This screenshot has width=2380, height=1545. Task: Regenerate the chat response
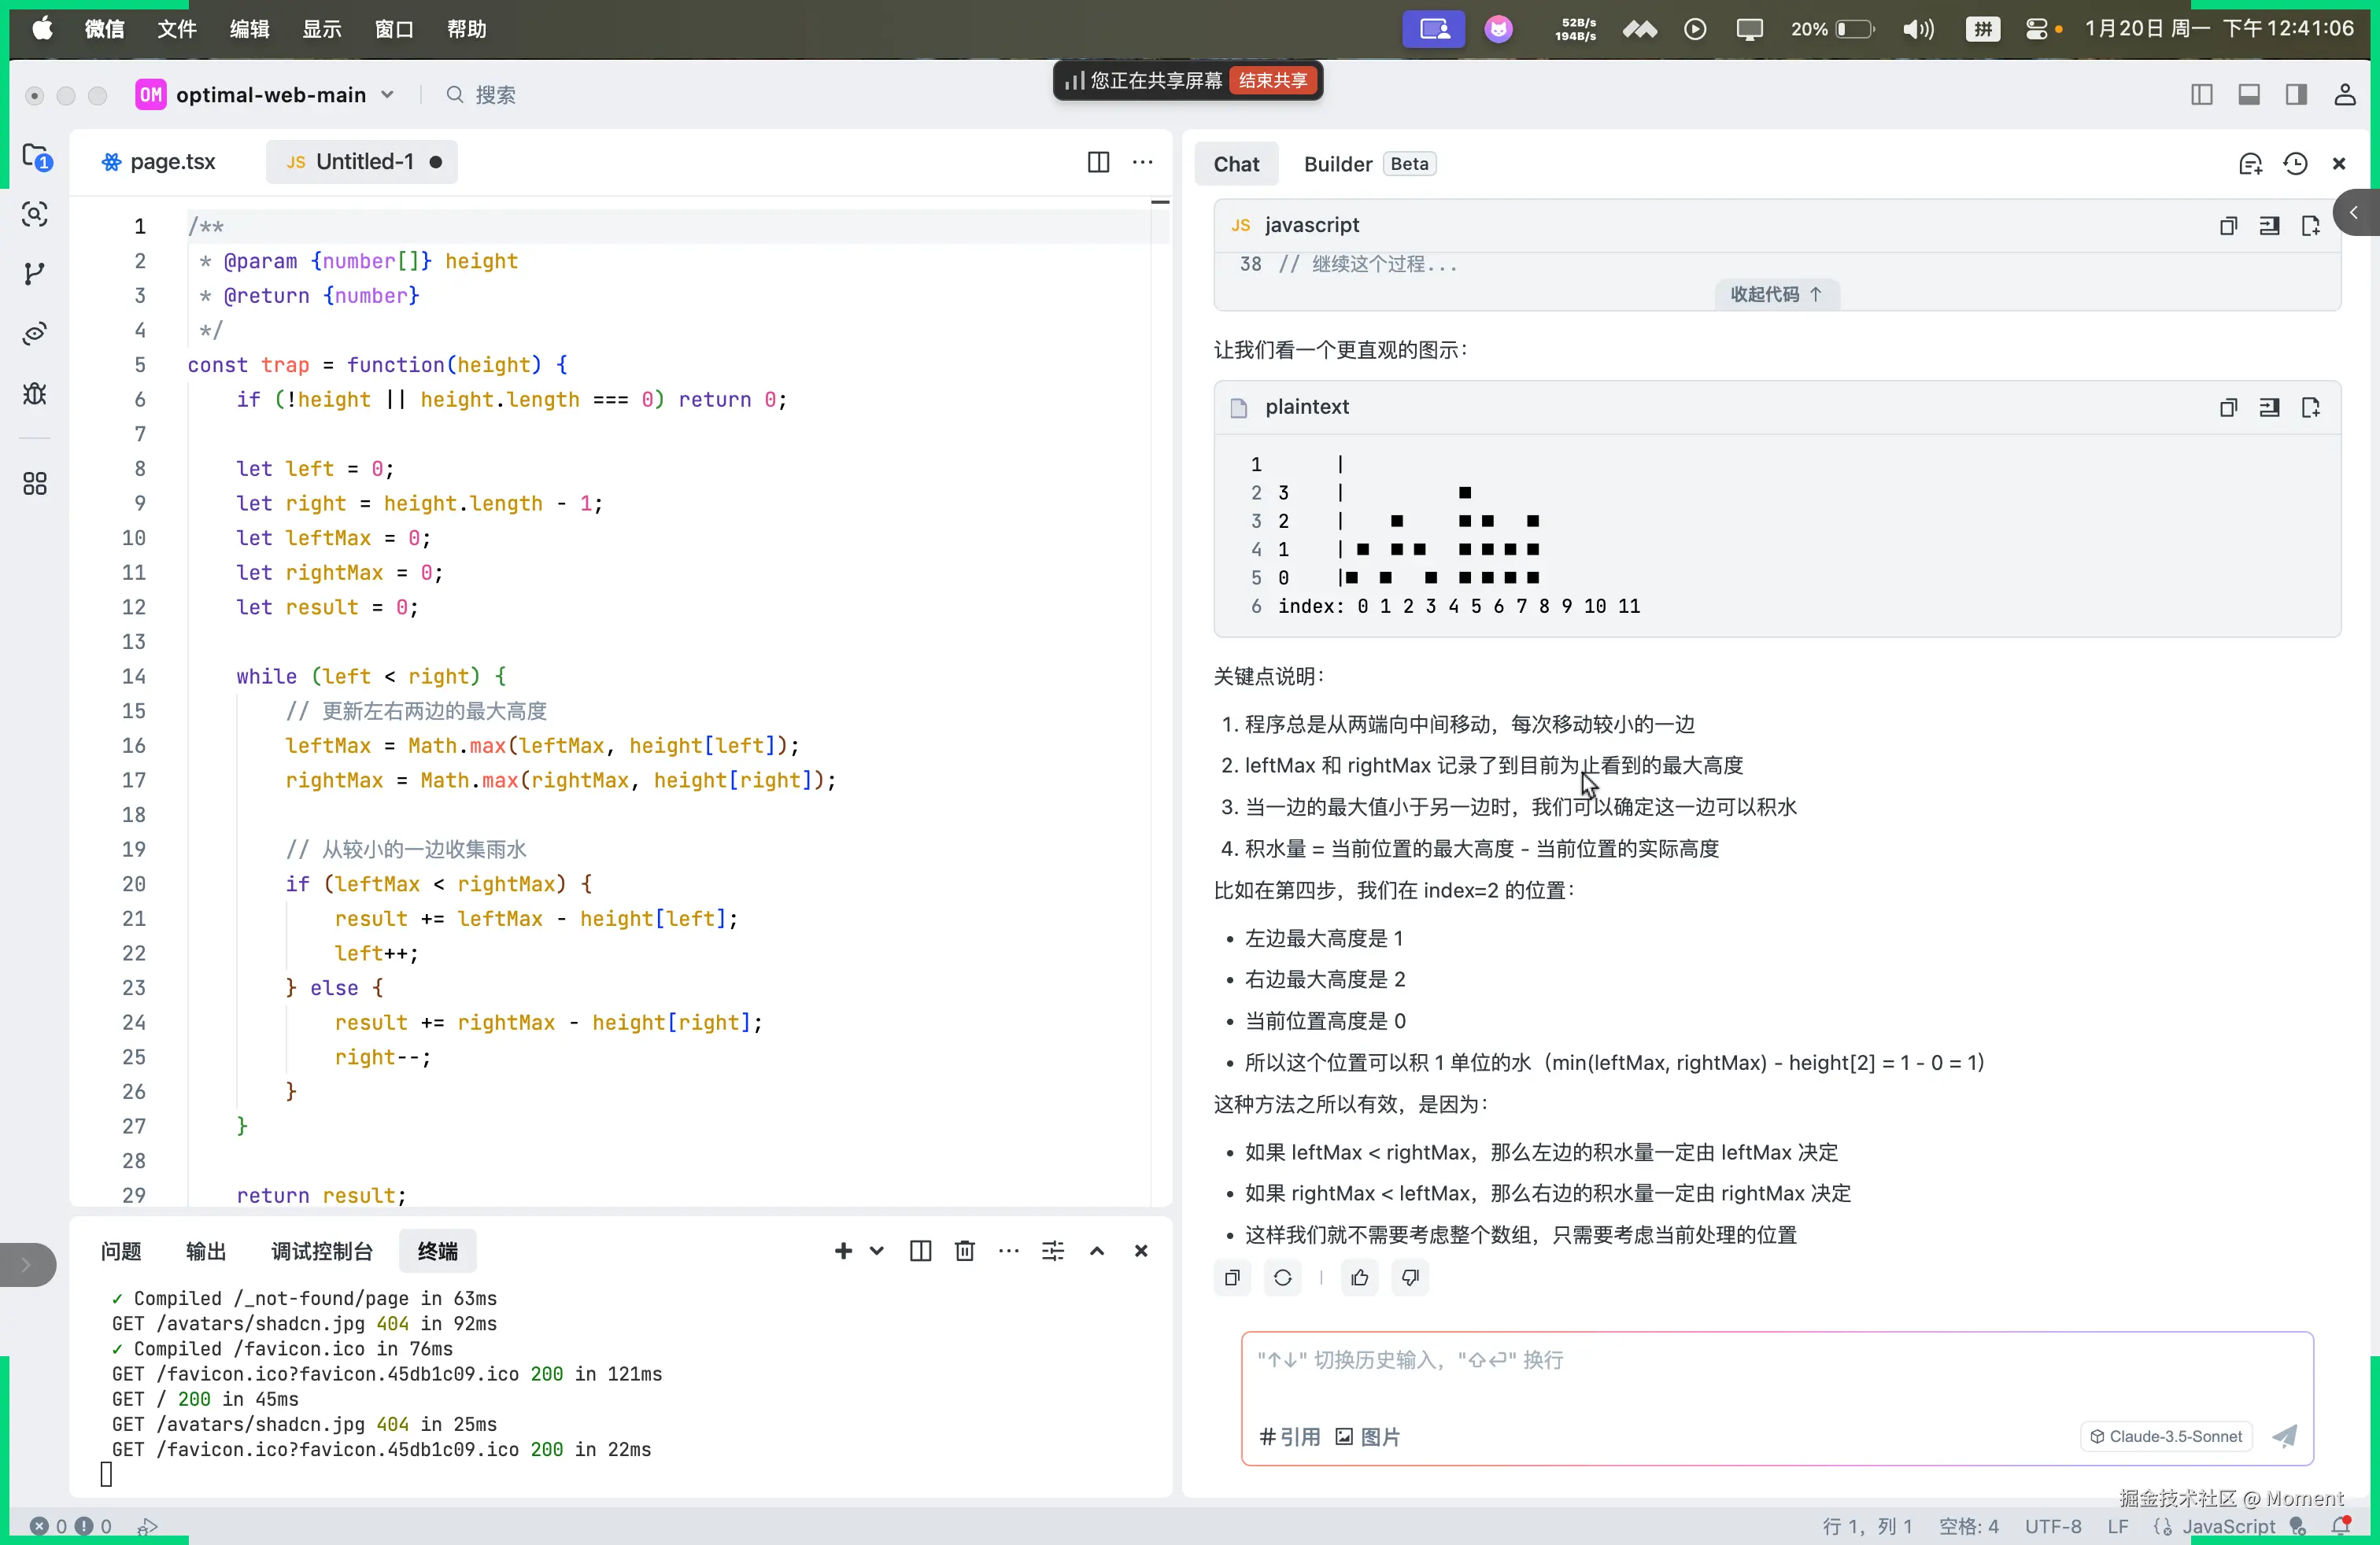1283,1278
